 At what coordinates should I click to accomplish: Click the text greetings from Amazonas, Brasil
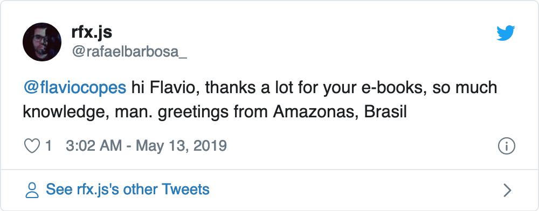pyautogui.click(x=282, y=112)
